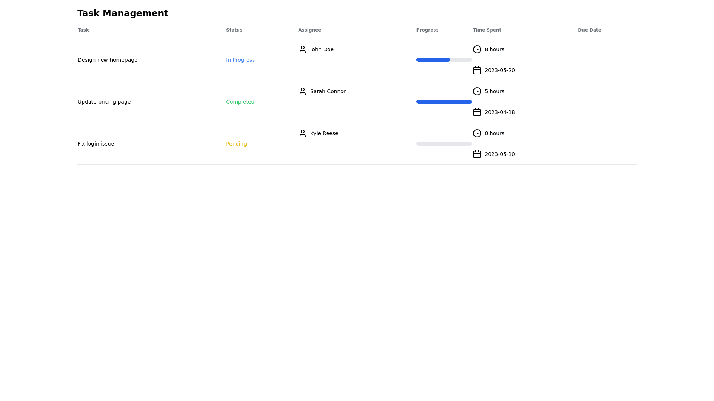Click the Due Date column header

[589, 30]
